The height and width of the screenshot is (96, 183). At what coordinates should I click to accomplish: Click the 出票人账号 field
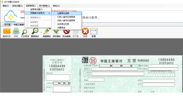point(163,69)
